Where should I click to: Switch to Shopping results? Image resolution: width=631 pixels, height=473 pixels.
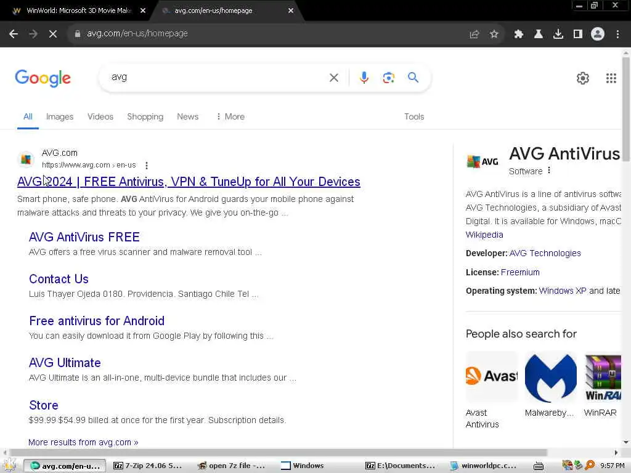point(145,116)
